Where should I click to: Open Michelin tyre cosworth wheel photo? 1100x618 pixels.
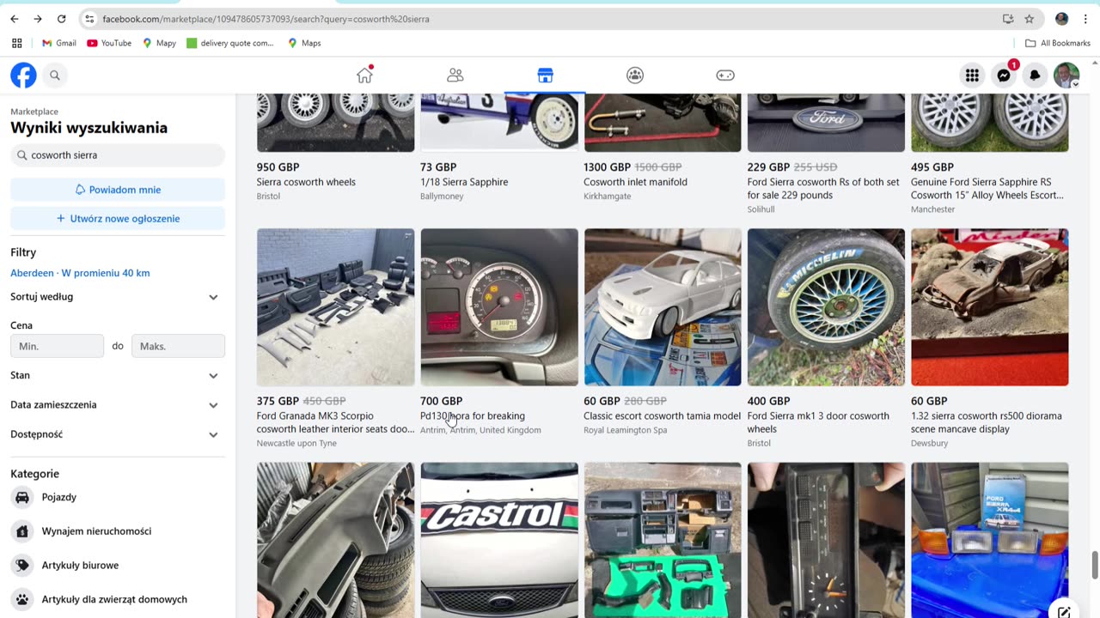[x=826, y=307]
